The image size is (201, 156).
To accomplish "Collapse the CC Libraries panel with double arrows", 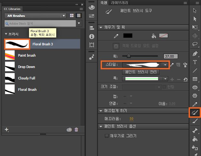I will click(x=77, y=4).
